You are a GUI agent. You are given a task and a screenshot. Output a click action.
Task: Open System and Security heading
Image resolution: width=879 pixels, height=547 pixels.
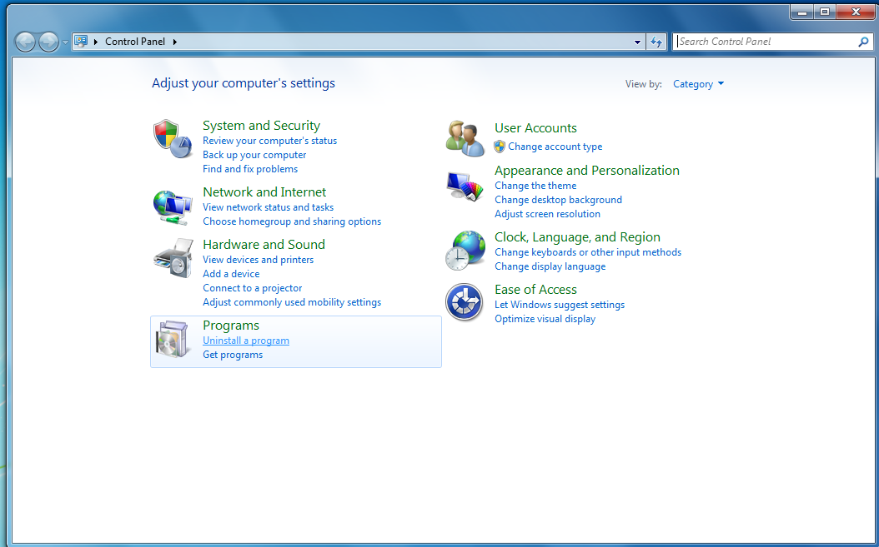(x=261, y=126)
